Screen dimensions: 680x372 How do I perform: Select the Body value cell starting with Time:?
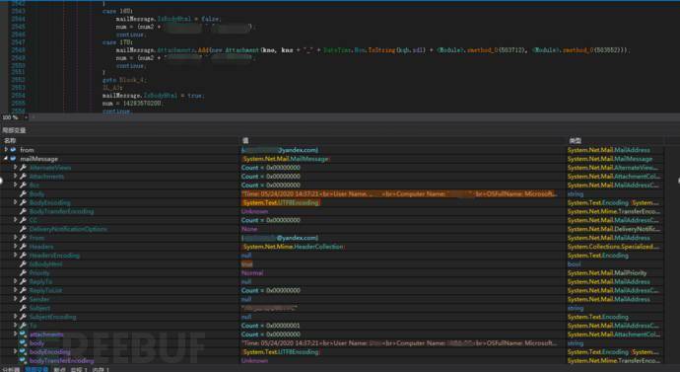(x=399, y=194)
